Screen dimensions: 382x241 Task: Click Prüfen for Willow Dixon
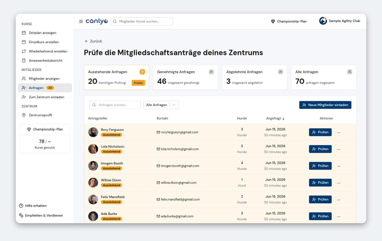point(320,183)
